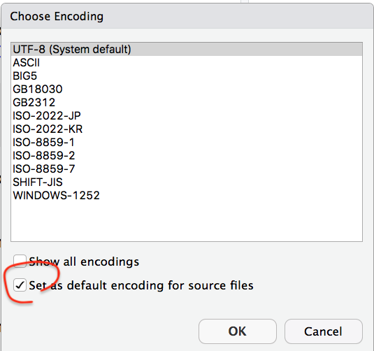This screenshot has height=351, width=374.
Task: Select ASCII encoding from list
Action: pyautogui.click(x=187, y=63)
